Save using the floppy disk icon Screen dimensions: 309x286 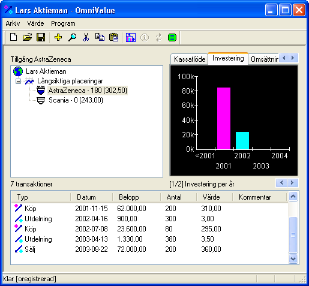(x=41, y=37)
